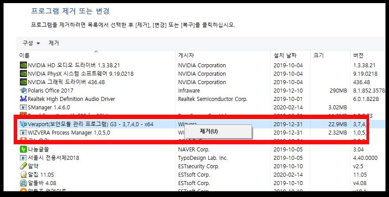The height and width of the screenshot is (197, 389).
Task: Click the SManager 1.4.6.0 icon
Action: [23, 107]
